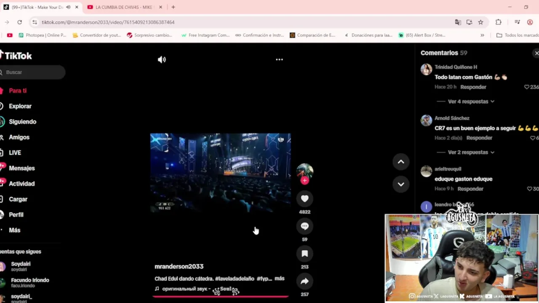Like Trinidad Quiñone H's comment
539x303 pixels.
tap(526, 87)
